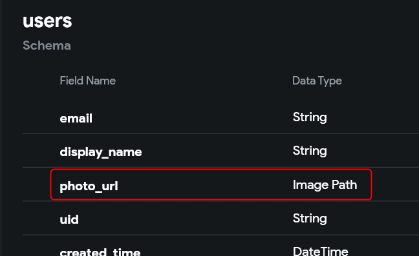Viewport: 419px width, 256px height.
Task: Click the left sidebar edge strip
Action: (1, 128)
